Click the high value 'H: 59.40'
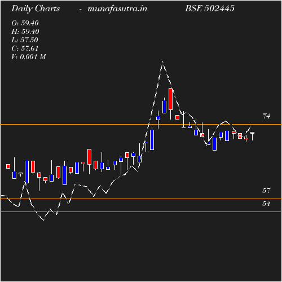The image size is (282, 282). point(25,32)
